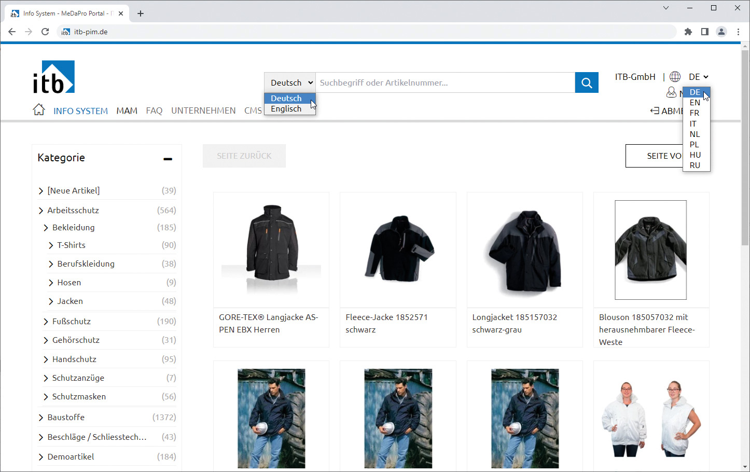Screen dimensions: 750x472
Task: Open the GORE-TEX Langjacke product thumbnail
Action: pyautogui.click(x=271, y=249)
